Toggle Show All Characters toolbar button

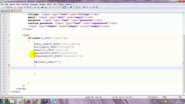(x=67, y=7)
